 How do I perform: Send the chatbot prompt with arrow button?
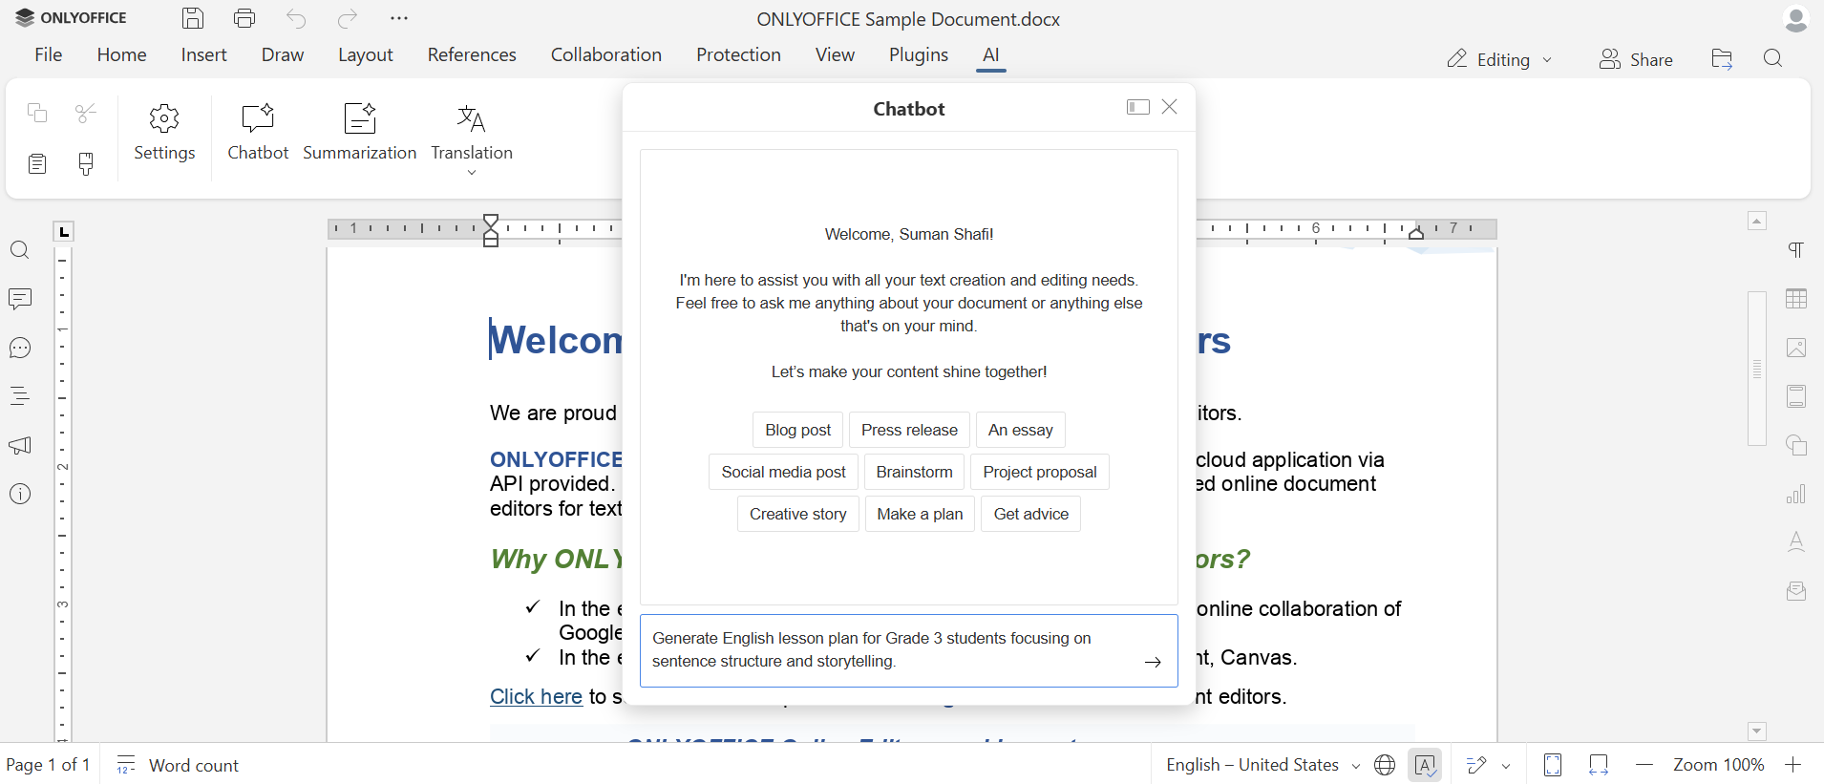tap(1154, 662)
